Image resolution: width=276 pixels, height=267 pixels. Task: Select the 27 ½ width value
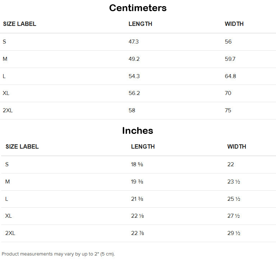234,216
